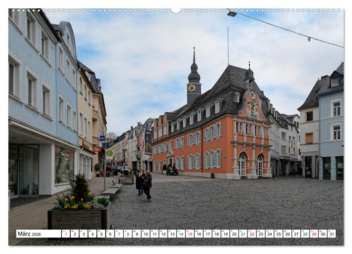Image resolution: width=352 pixels, height=254 pixels.
Task: Click the red WITT shop sign
Action: click(97, 149)
